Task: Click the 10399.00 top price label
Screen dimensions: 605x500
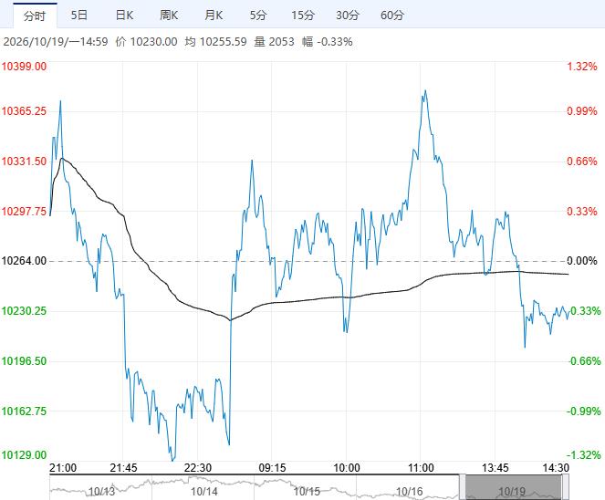Action: tap(24, 67)
